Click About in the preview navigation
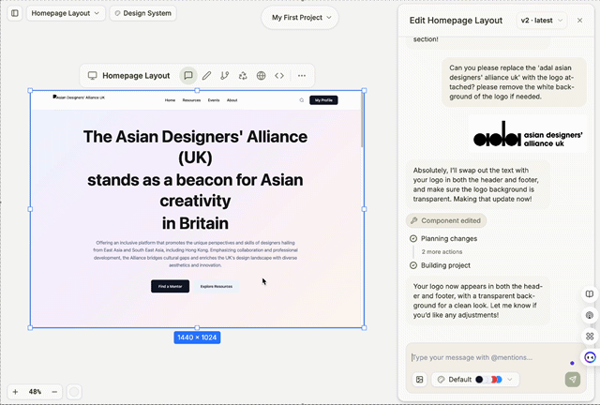Image resolution: width=600 pixels, height=405 pixels. 232,100
